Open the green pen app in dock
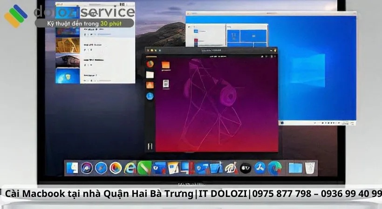This screenshot has width=382, height=209. pyautogui.click(x=144, y=168)
